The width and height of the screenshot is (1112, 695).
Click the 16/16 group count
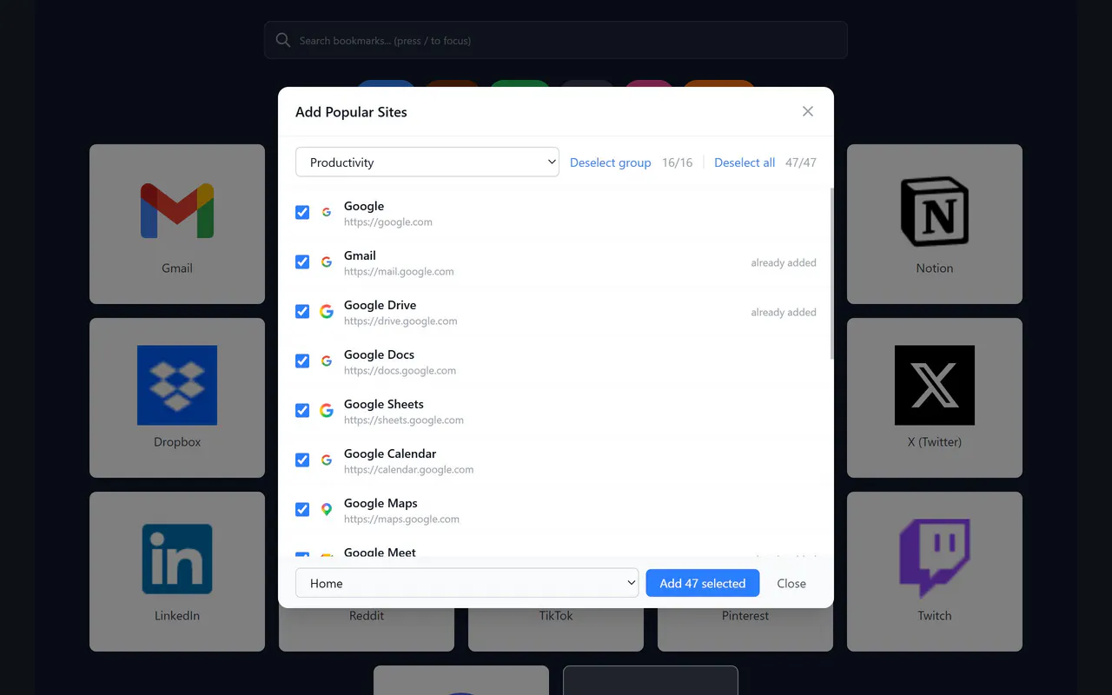(x=678, y=162)
